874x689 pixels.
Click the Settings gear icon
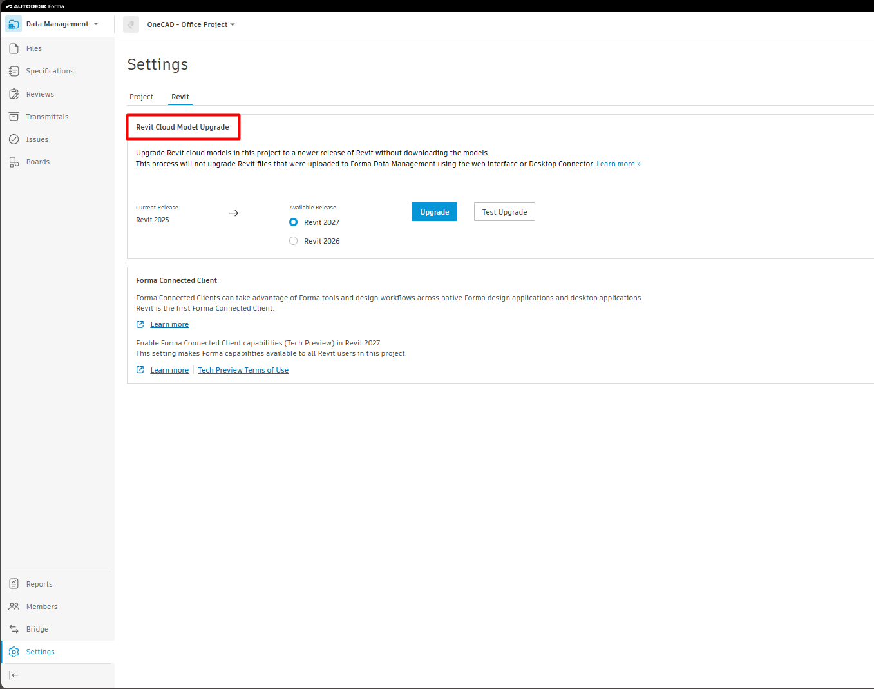[14, 652]
